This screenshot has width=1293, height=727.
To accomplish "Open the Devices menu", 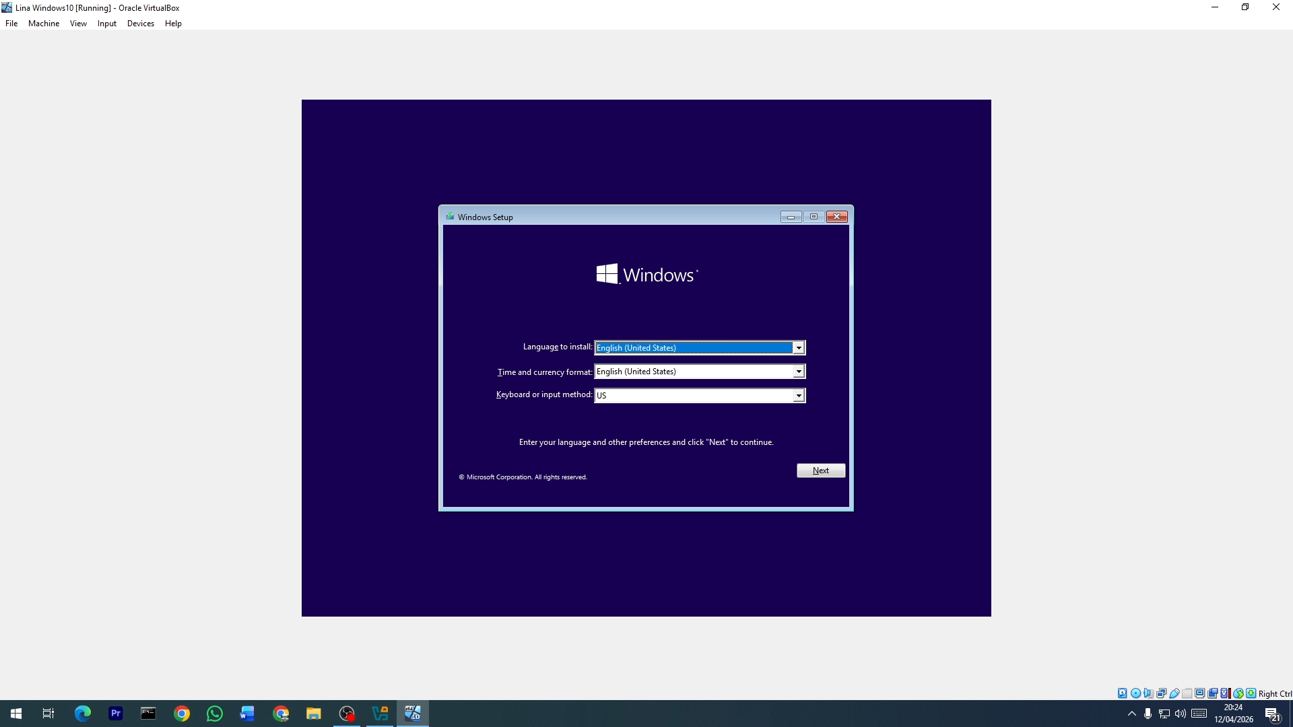I will tap(140, 23).
